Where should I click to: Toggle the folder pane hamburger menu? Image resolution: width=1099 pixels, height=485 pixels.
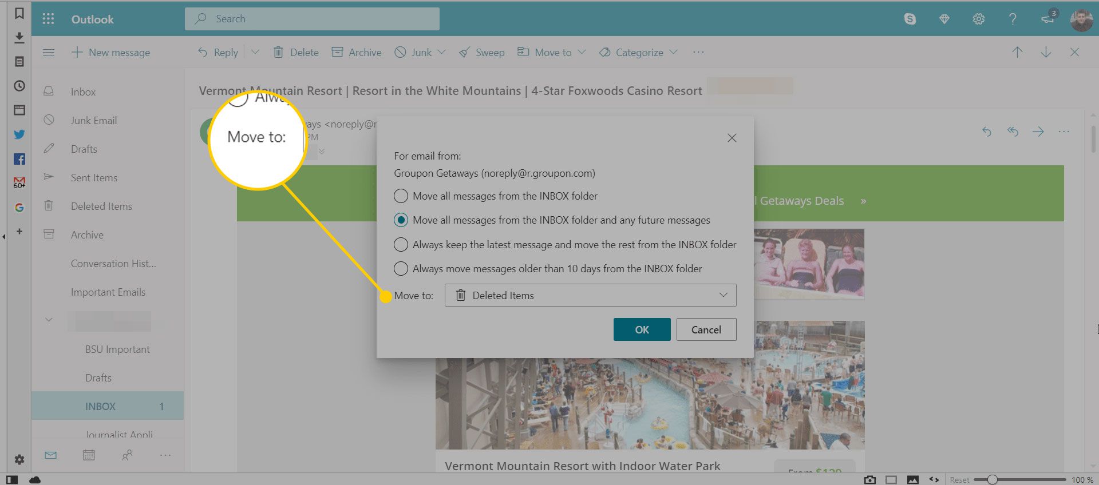click(x=49, y=52)
